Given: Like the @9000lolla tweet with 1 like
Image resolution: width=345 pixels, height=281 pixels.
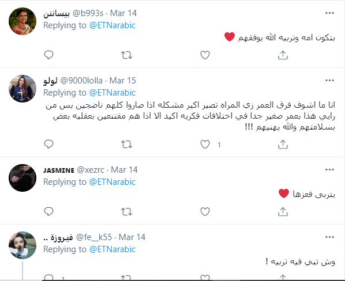Looking at the screenshot, I should [x=205, y=145].
